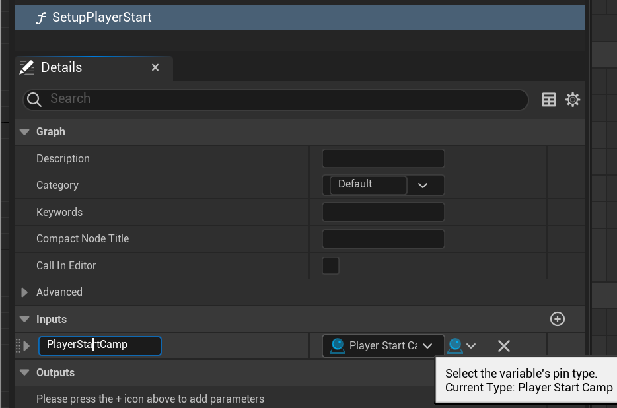This screenshot has width=617, height=408.
Task: Click the Description text field
Action: coord(383,158)
